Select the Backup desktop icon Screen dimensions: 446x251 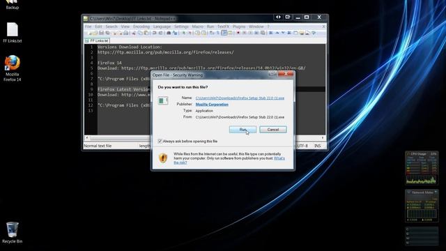pos(13,5)
